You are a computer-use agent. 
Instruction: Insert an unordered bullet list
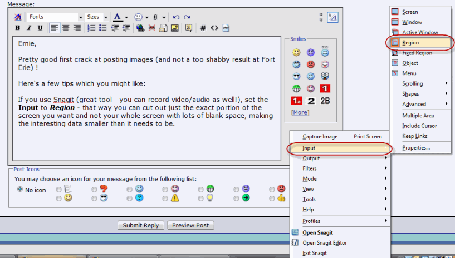(x=102, y=28)
